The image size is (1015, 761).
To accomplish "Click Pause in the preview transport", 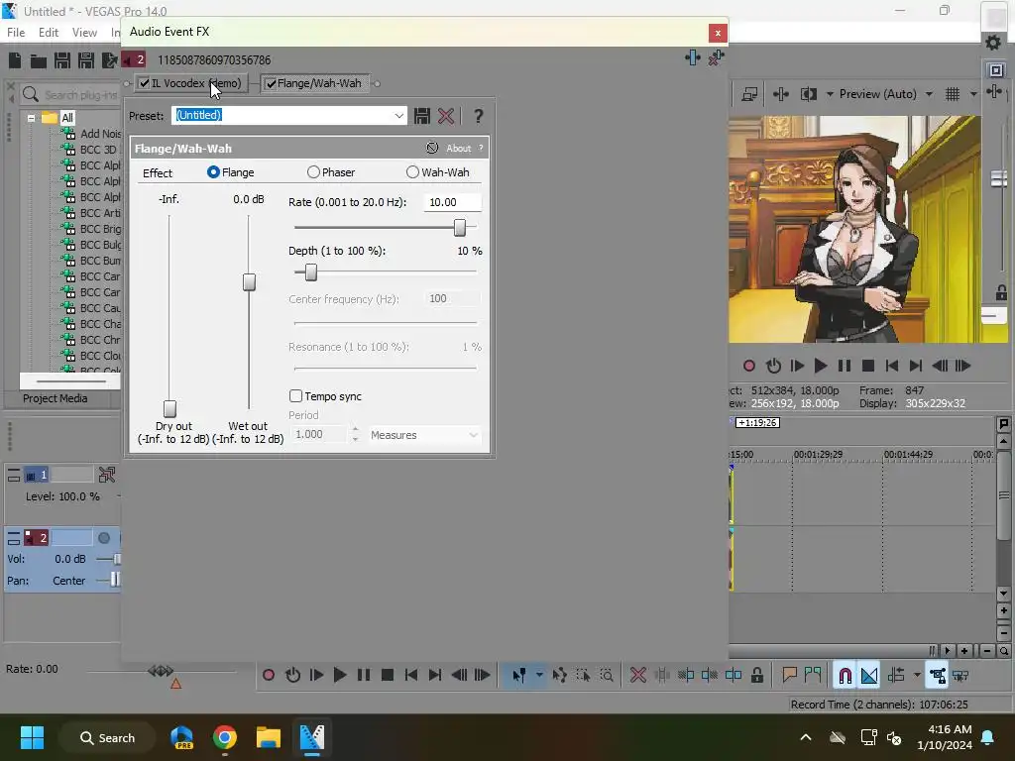I will tap(845, 367).
